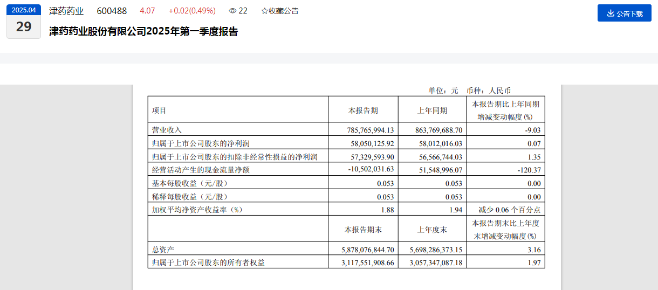
Task: Click the change value 0.07
Action: tap(534, 143)
